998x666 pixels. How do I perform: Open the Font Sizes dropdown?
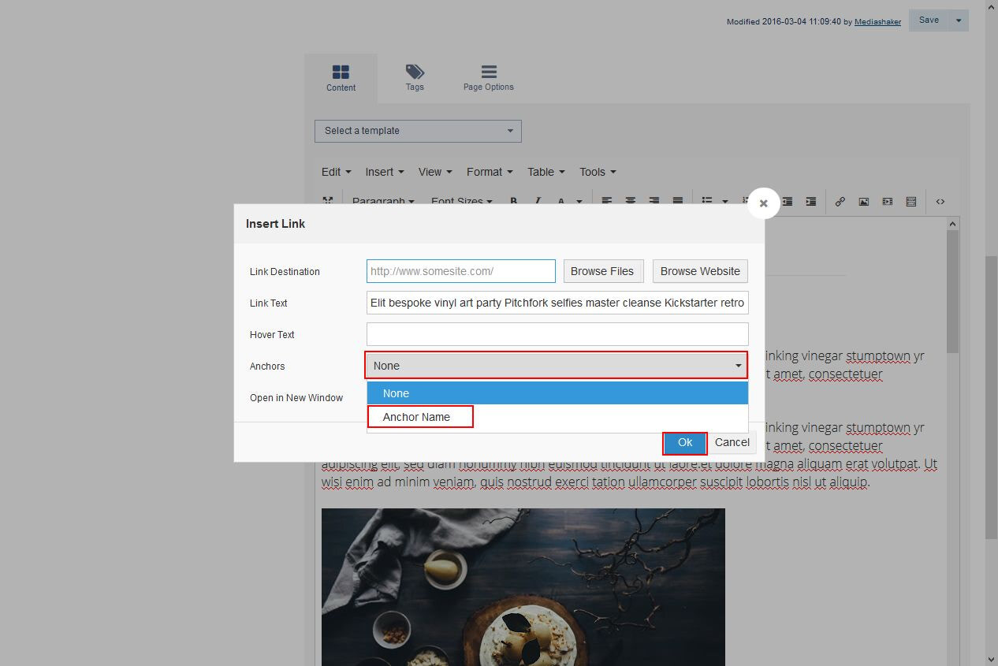[x=462, y=202]
